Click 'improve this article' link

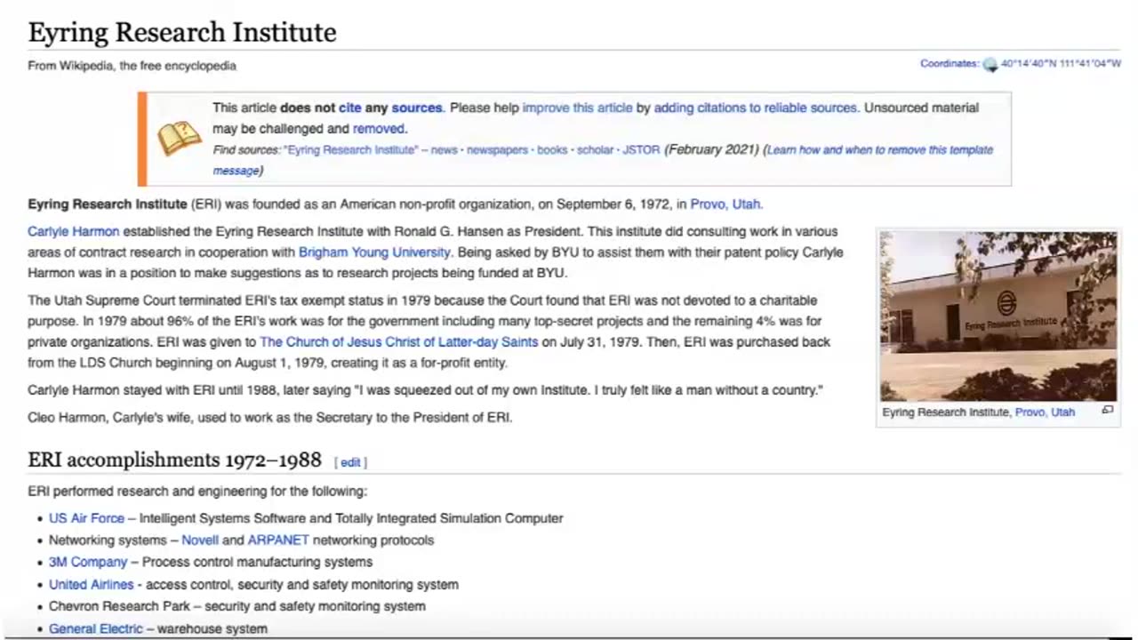click(x=577, y=108)
